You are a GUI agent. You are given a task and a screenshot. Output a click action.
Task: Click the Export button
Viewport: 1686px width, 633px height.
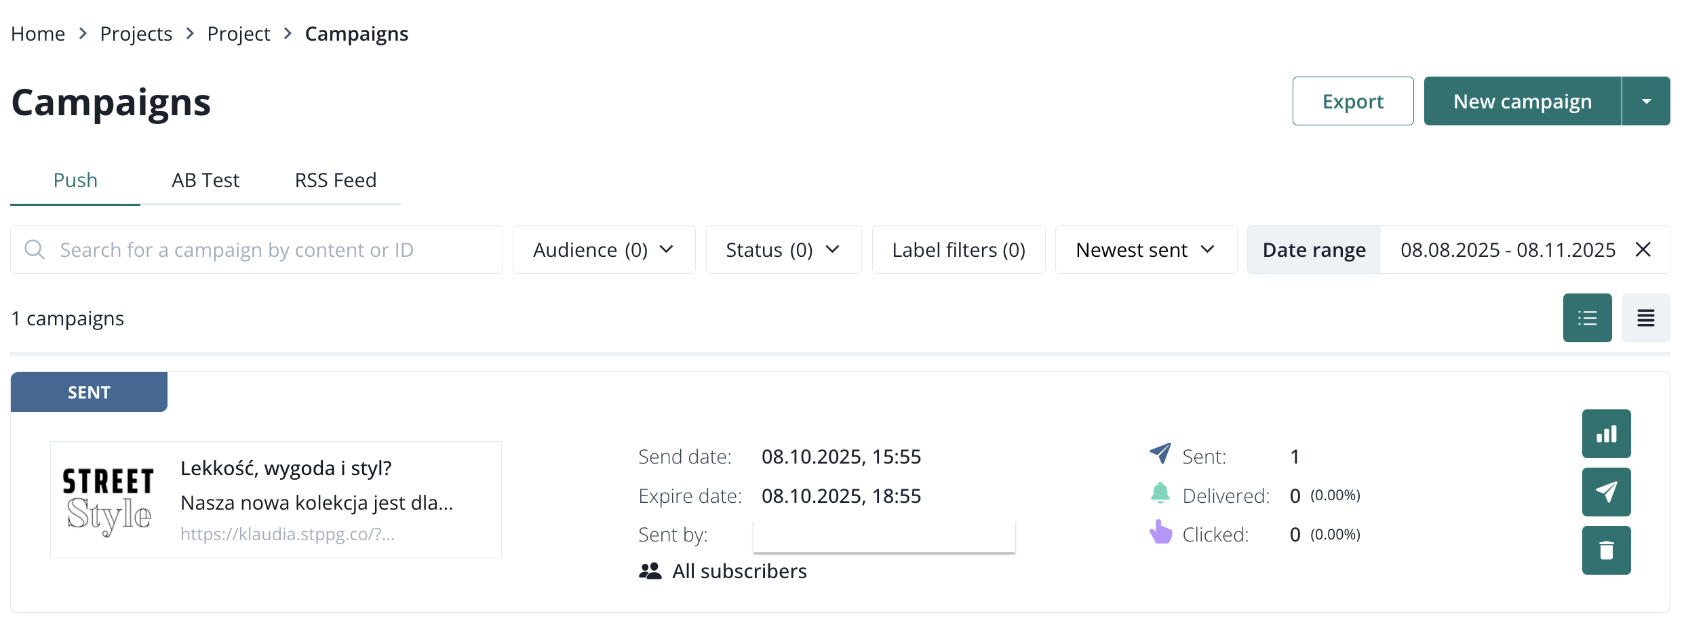pos(1352,101)
